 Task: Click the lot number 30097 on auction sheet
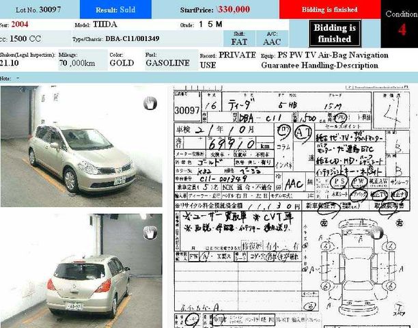point(187,111)
